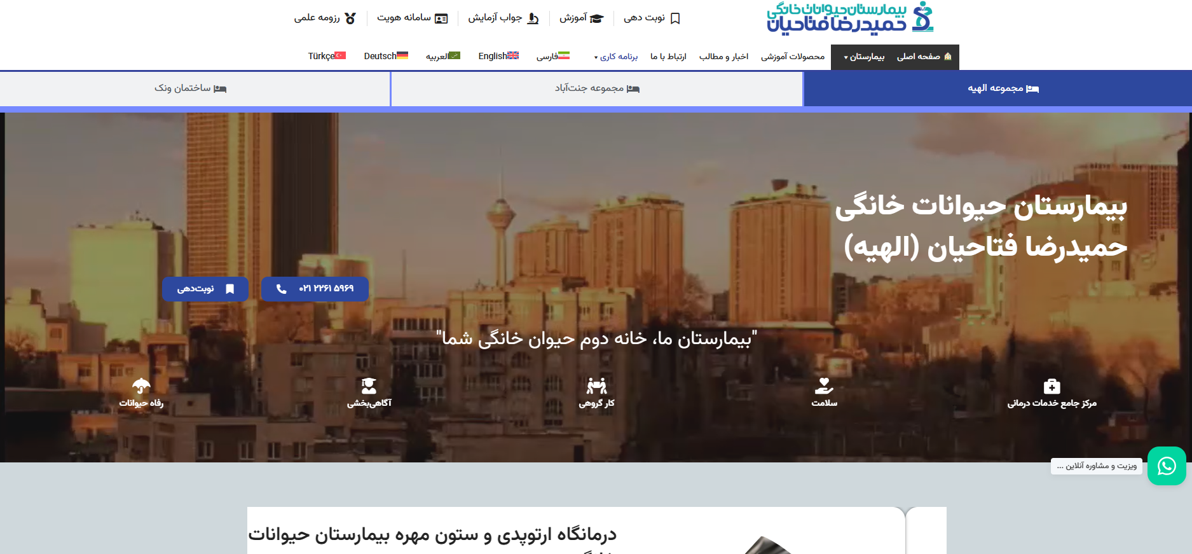1192x554 pixels.
Task: Click the medical kit مرکز جامع خدمات درمانی icon
Action: click(1052, 386)
